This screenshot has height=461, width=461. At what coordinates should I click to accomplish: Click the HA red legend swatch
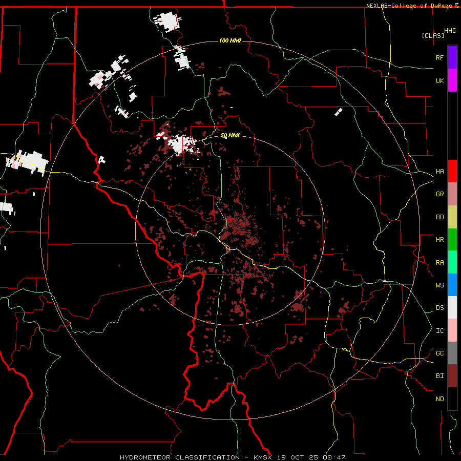click(x=452, y=171)
